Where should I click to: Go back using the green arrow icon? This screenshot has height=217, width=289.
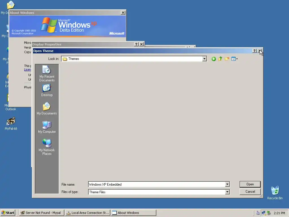click(214, 59)
